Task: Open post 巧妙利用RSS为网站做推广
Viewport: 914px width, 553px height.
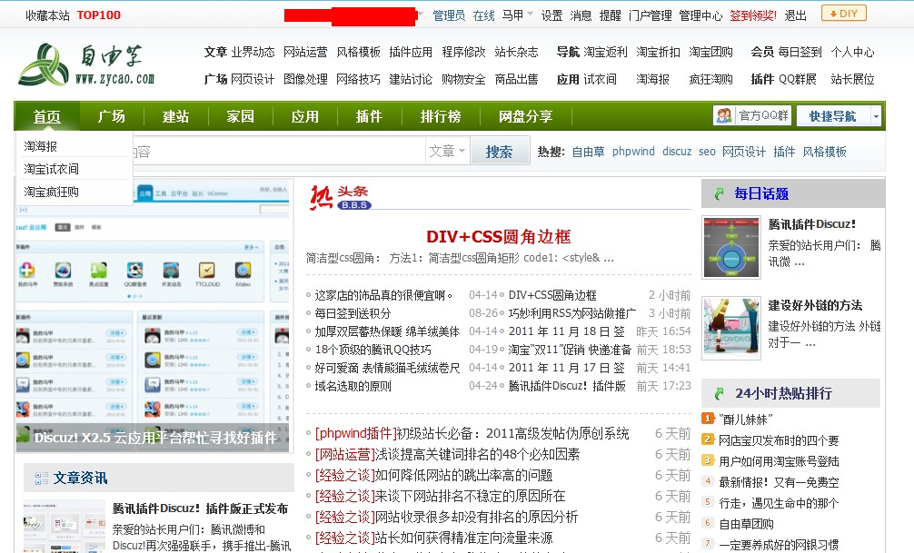Action: coord(572,313)
